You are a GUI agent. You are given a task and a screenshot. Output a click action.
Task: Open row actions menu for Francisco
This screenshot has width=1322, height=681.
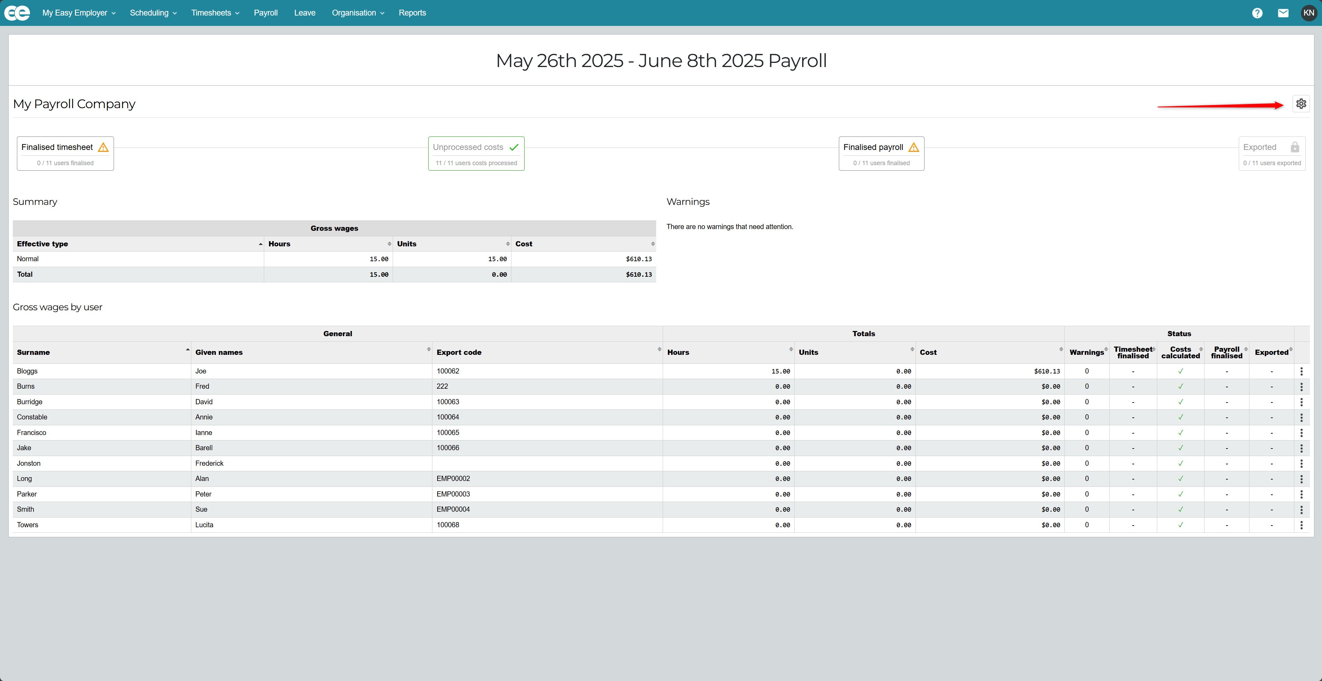tap(1302, 433)
